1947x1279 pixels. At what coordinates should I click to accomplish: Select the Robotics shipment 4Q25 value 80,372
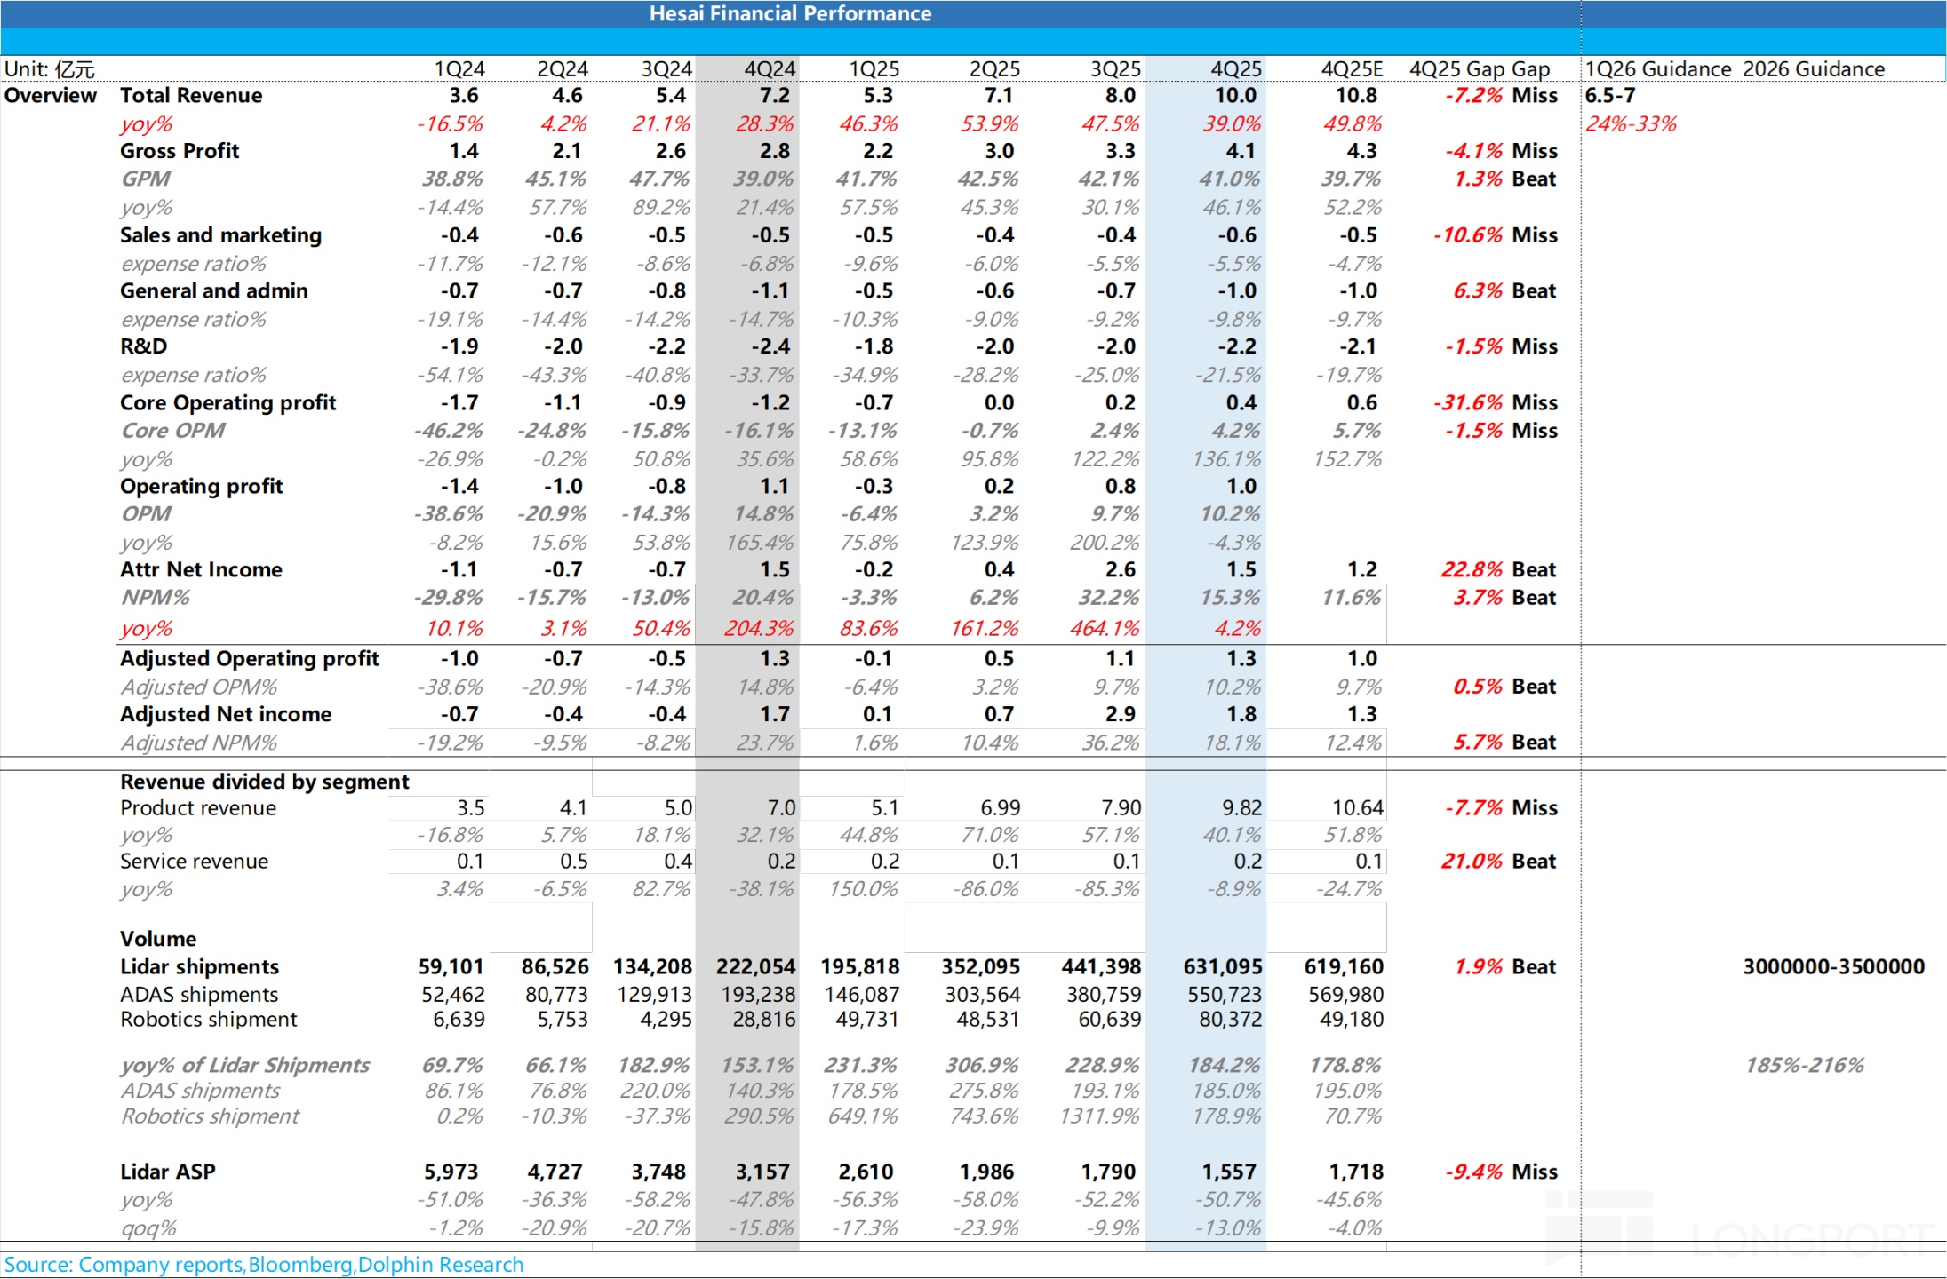[x=1230, y=1019]
